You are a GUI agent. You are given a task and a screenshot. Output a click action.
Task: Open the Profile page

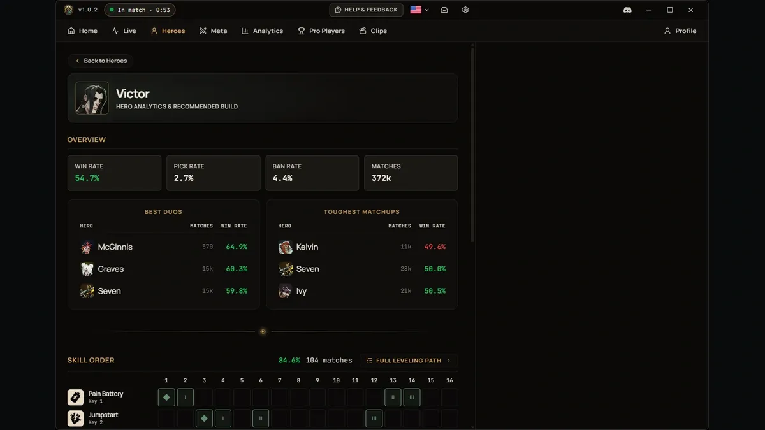[x=680, y=31]
